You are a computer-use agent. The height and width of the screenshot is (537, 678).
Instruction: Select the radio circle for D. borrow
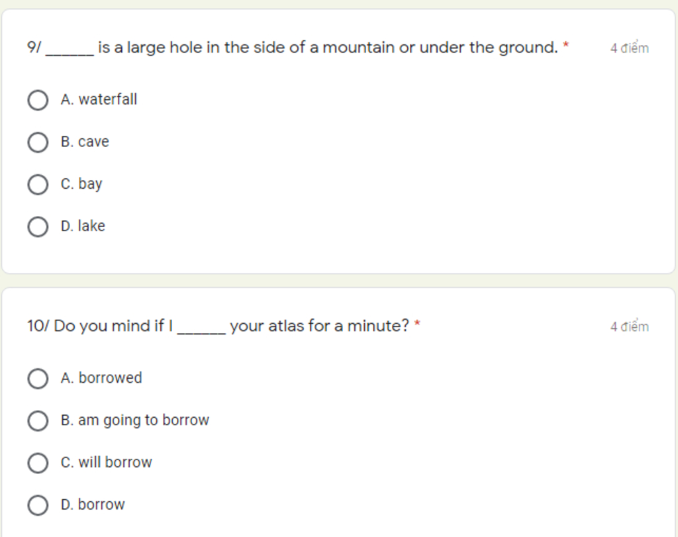38,505
